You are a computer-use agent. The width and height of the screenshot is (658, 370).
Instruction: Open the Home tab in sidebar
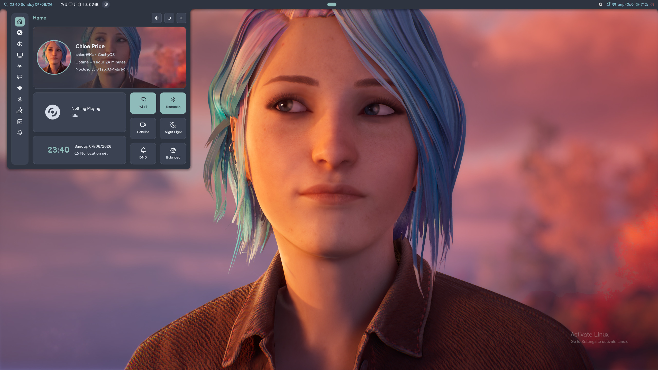20,22
